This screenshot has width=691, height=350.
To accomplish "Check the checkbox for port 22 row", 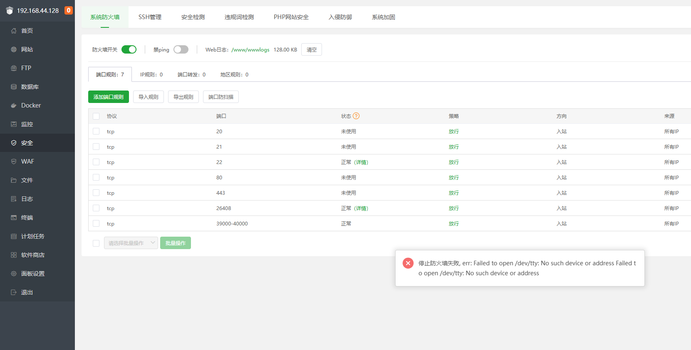I will 96,162.
